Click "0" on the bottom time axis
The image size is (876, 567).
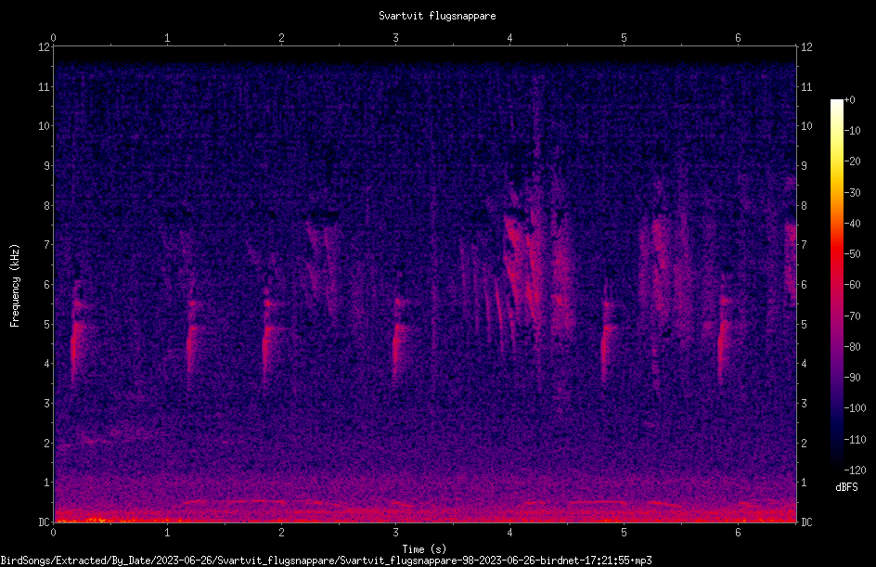point(53,533)
